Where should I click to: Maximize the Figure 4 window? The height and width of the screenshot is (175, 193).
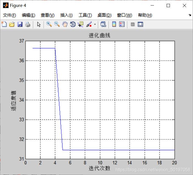pyautogui.click(x=168, y=6)
